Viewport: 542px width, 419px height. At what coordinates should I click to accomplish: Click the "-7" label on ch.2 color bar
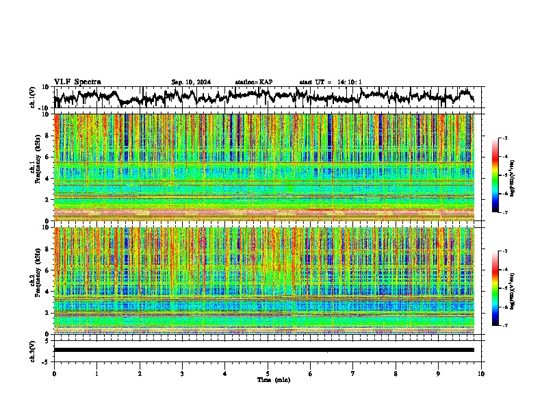[505, 325]
